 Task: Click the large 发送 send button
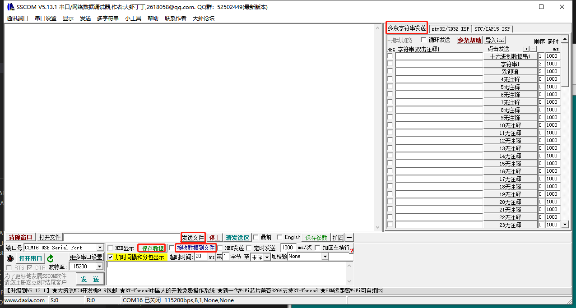(90, 279)
